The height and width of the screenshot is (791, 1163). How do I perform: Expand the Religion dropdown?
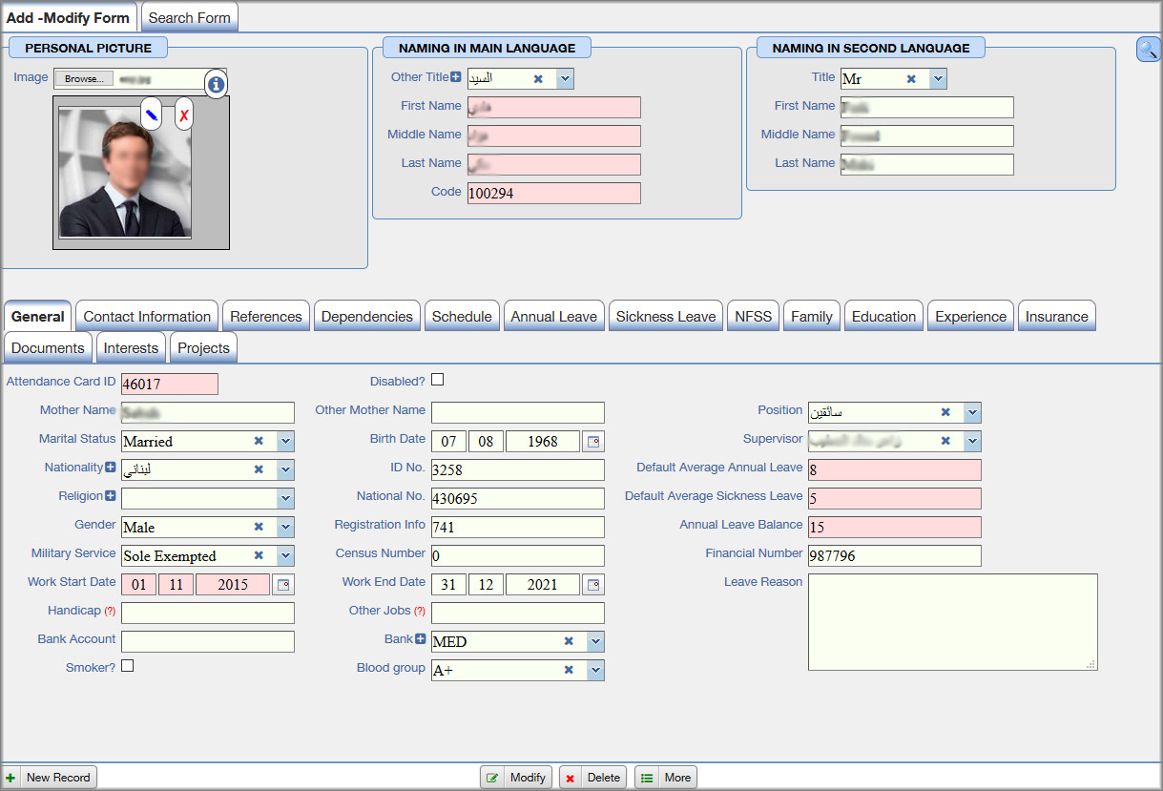pyautogui.click(x=285, y=499)
